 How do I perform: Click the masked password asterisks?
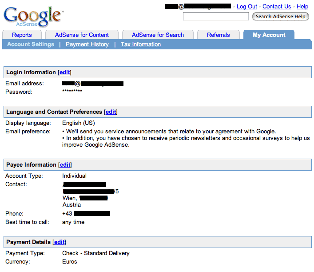[x=72, y=91]
